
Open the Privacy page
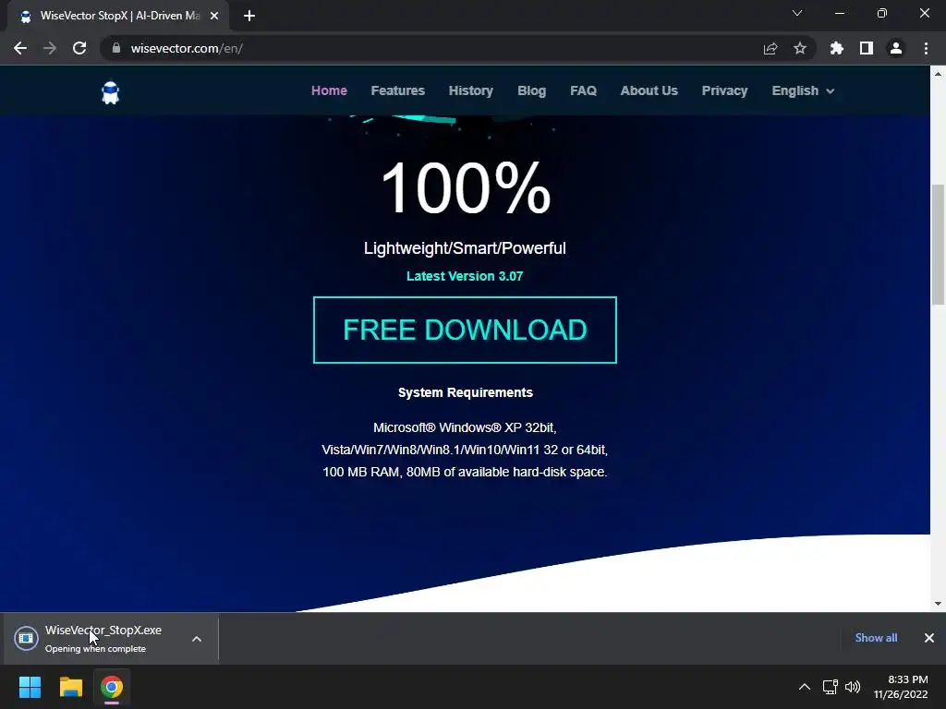(724, 90)
